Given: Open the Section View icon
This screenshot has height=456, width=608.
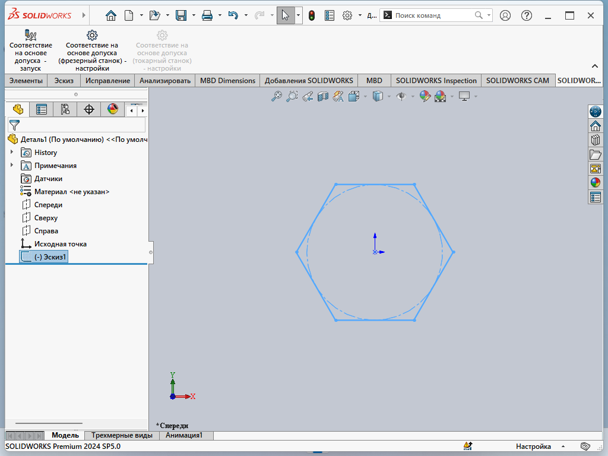Looking at the screenshot, I should pyautogui.click(x=322, y=96).
